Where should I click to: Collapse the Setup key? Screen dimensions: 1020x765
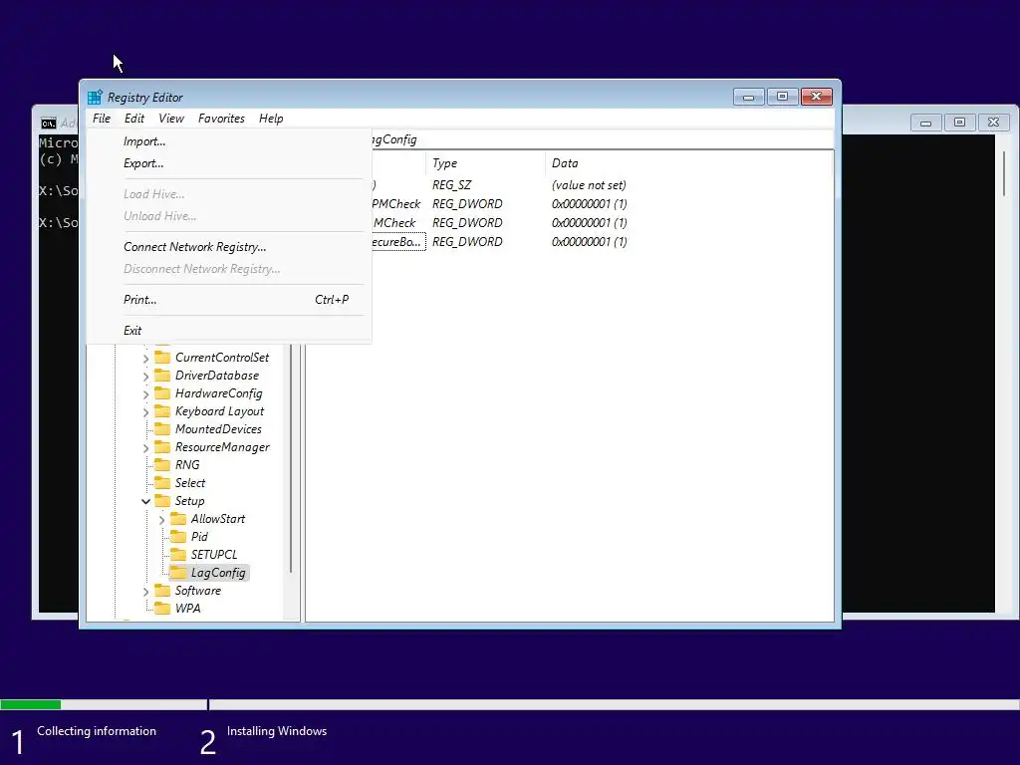coord(145,501)
